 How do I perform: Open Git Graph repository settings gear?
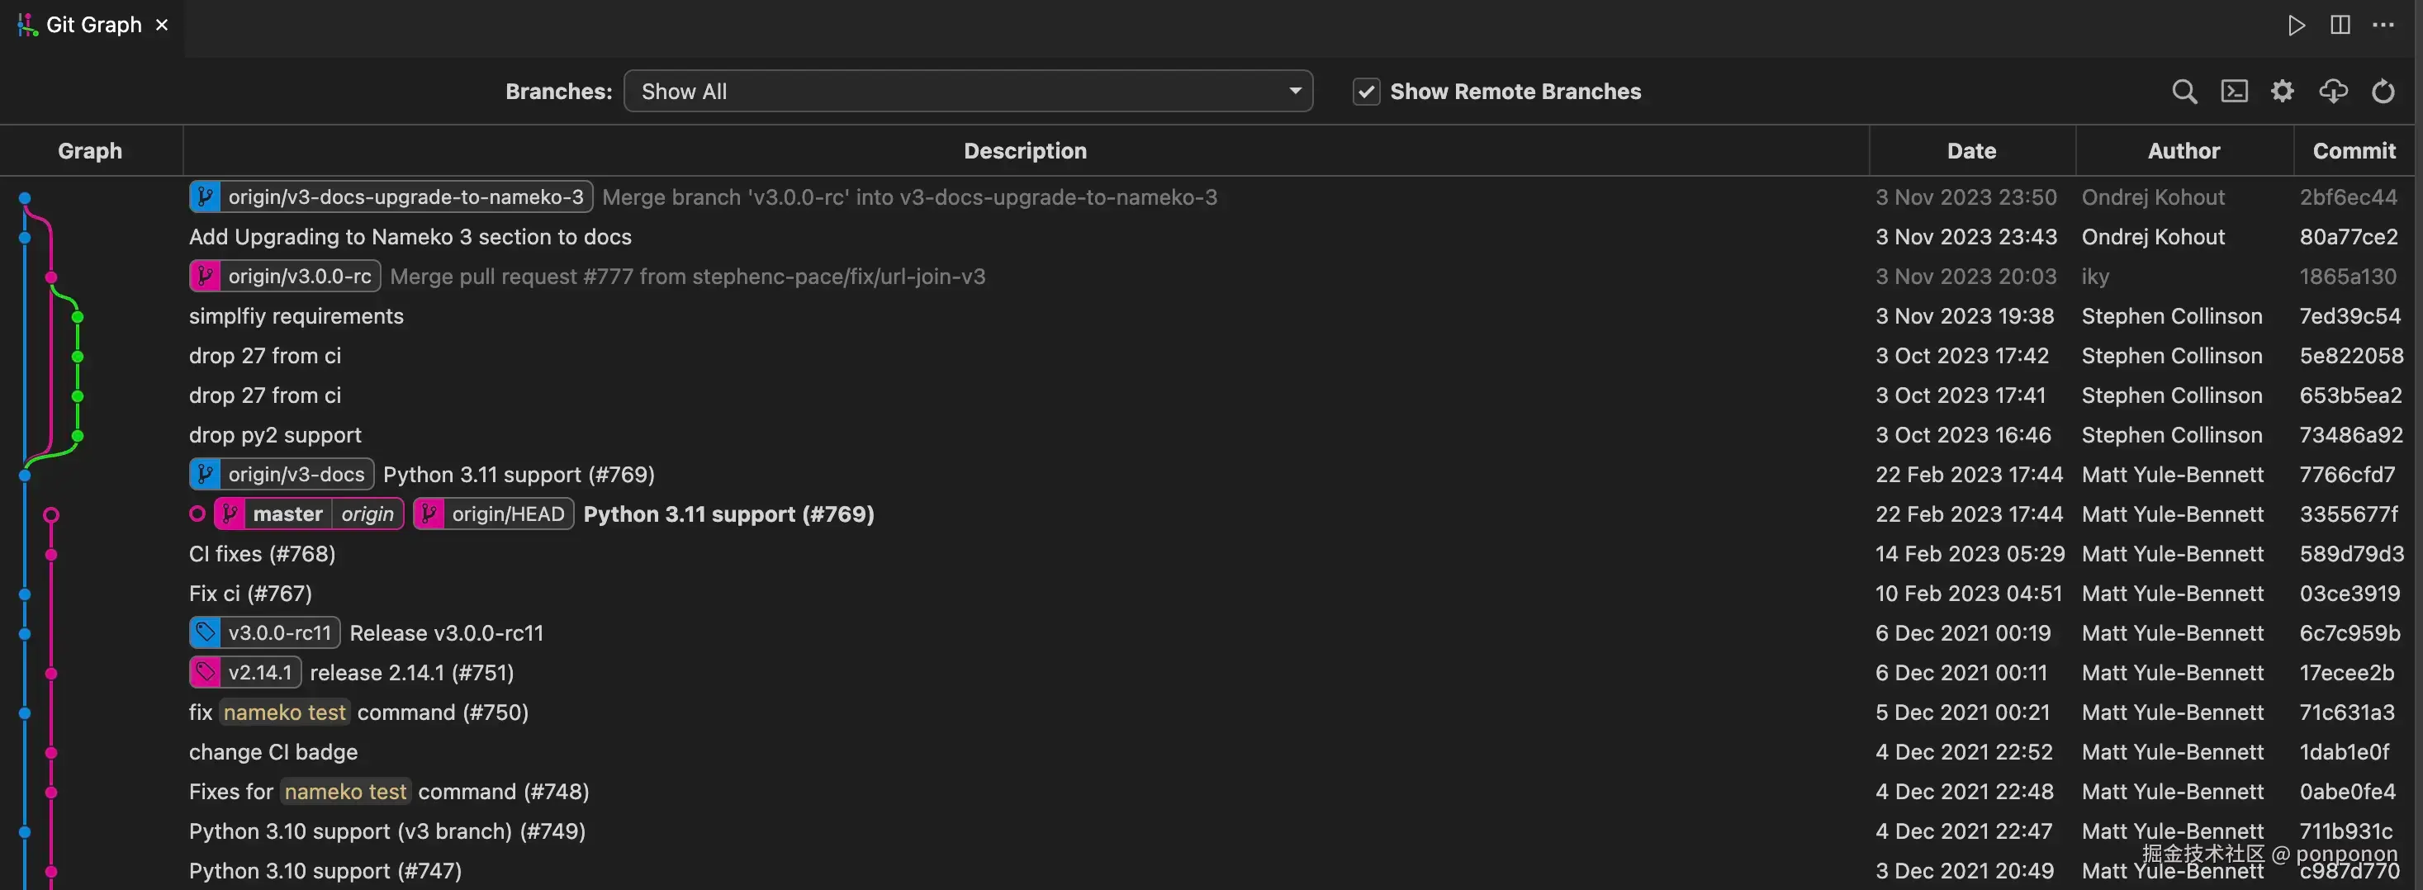(x=2283, y=92)
